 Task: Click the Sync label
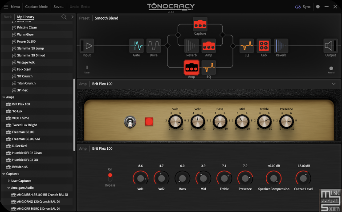pos(306,7)
